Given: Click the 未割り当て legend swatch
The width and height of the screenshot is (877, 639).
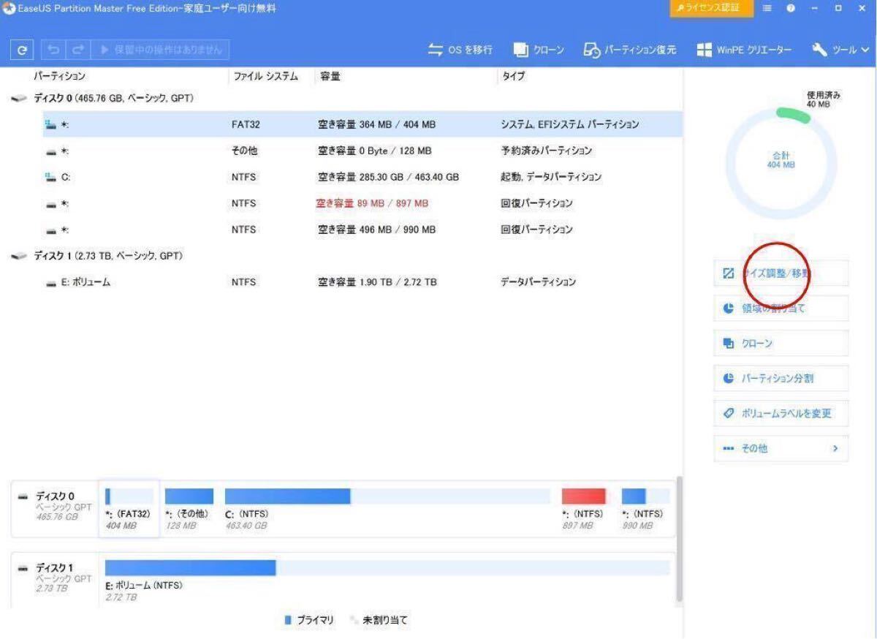Looking at the screenshot, I should [354, 620].
